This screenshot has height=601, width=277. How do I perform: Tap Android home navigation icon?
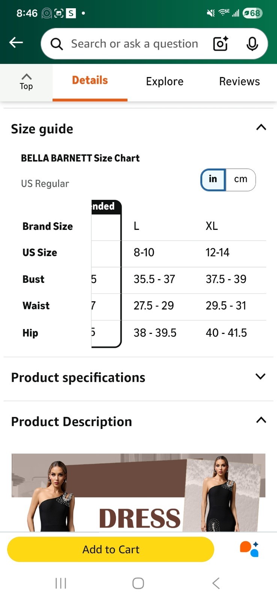pyautogui.click(x=138, y=583)
